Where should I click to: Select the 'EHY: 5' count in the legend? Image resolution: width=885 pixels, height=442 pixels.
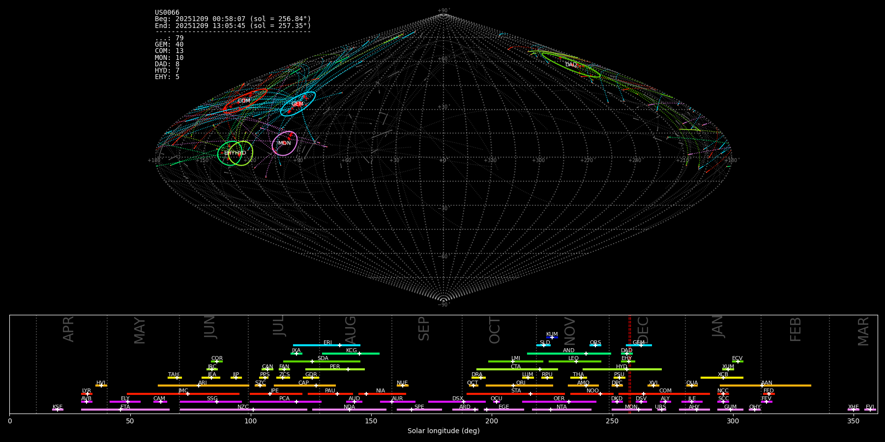(x=167, y=77)
